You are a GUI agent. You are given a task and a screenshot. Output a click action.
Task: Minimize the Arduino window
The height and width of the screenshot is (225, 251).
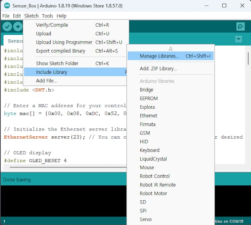click(x=206, y=6)
